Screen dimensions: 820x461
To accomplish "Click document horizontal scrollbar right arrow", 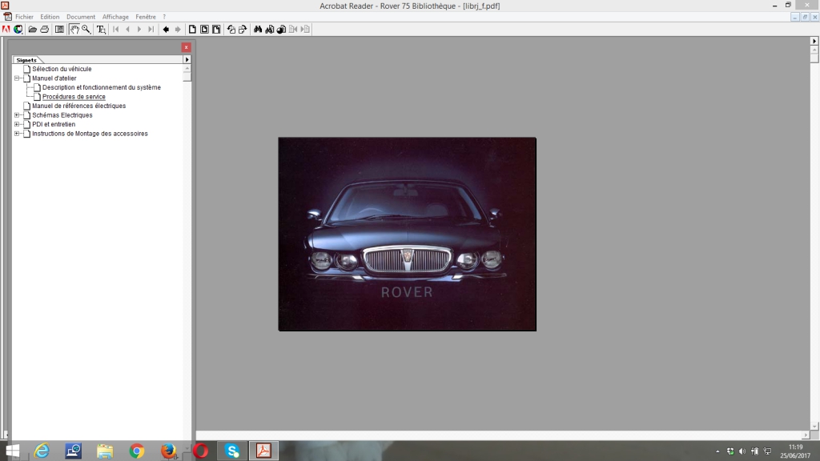I will tap(806, 435).
